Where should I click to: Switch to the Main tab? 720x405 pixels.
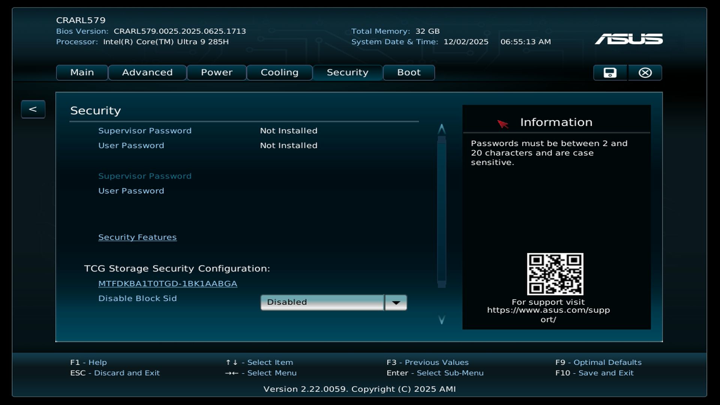coord(82,73)
